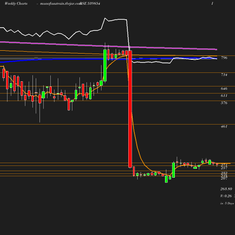Click the 'Weekly Charts' title text

(16, 3)
